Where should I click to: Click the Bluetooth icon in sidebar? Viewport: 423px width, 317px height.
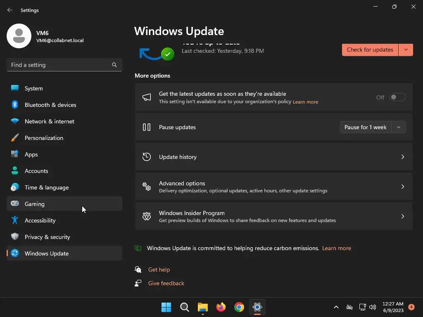15,104
